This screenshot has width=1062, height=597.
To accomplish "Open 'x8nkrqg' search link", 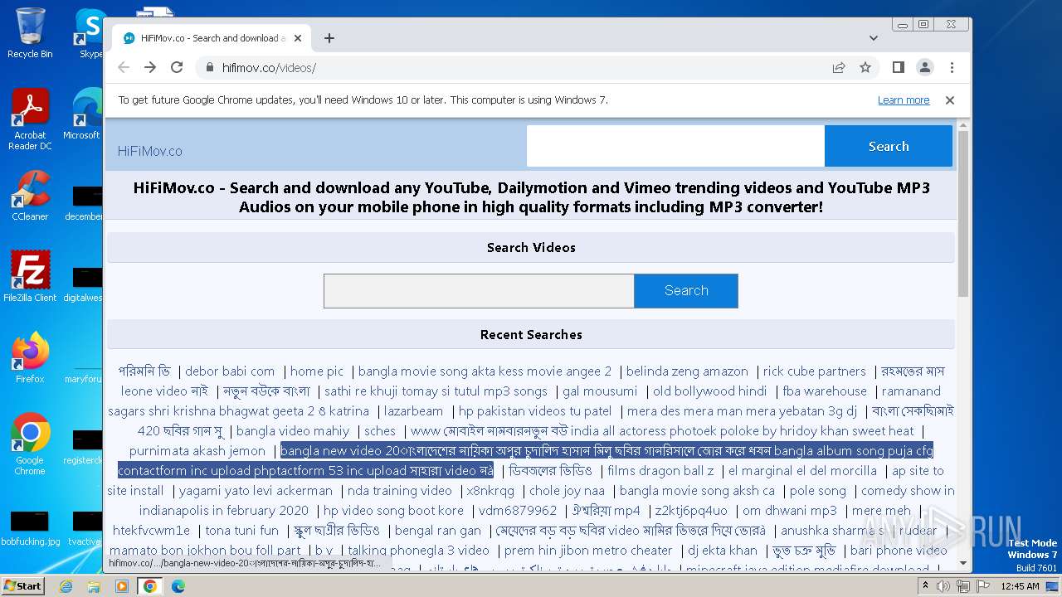I will (490, 491).
